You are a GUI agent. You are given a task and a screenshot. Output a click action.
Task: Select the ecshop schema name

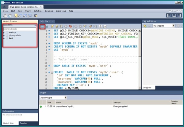point(13,33)
